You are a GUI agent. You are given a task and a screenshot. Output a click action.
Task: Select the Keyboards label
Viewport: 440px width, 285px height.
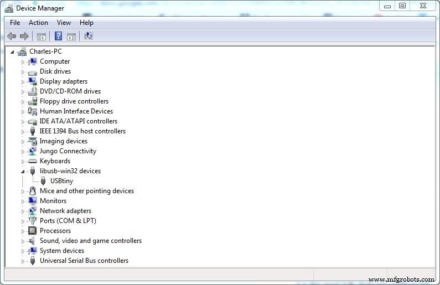tap(55, 161)
